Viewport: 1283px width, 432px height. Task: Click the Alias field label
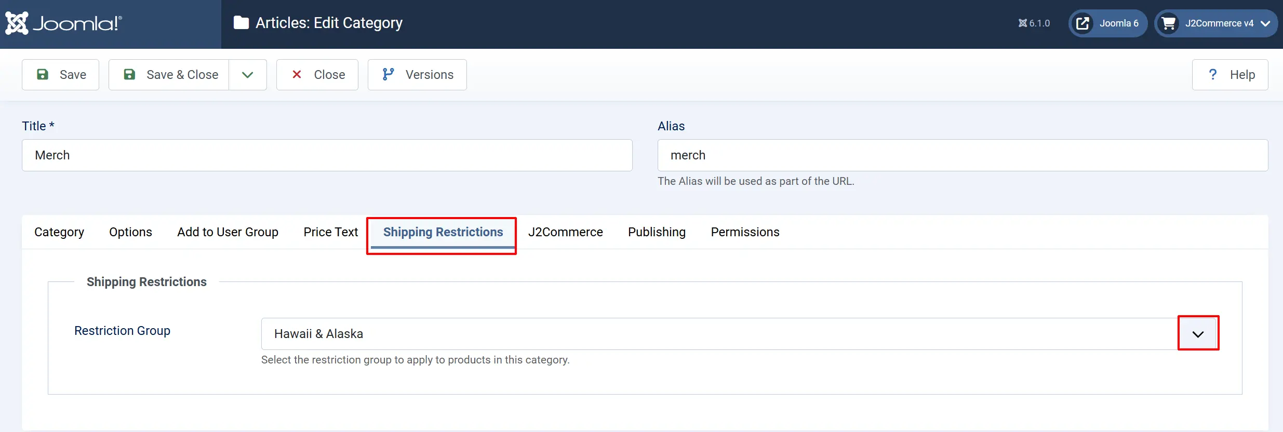tap(671, 126)
